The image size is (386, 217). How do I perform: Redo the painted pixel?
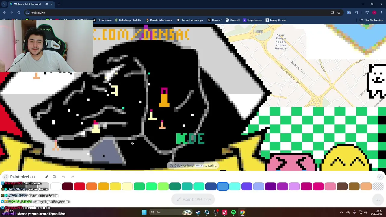click(x=73, y=177)
